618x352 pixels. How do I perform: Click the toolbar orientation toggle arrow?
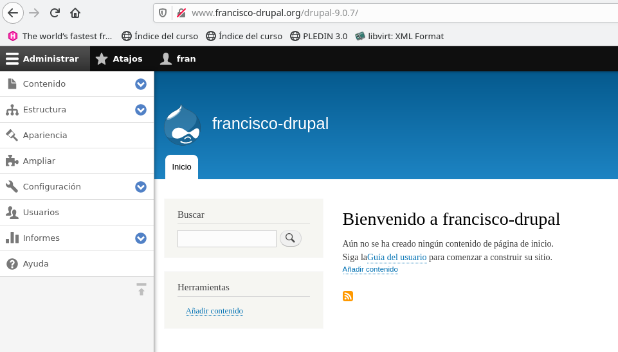coord(141,290)
